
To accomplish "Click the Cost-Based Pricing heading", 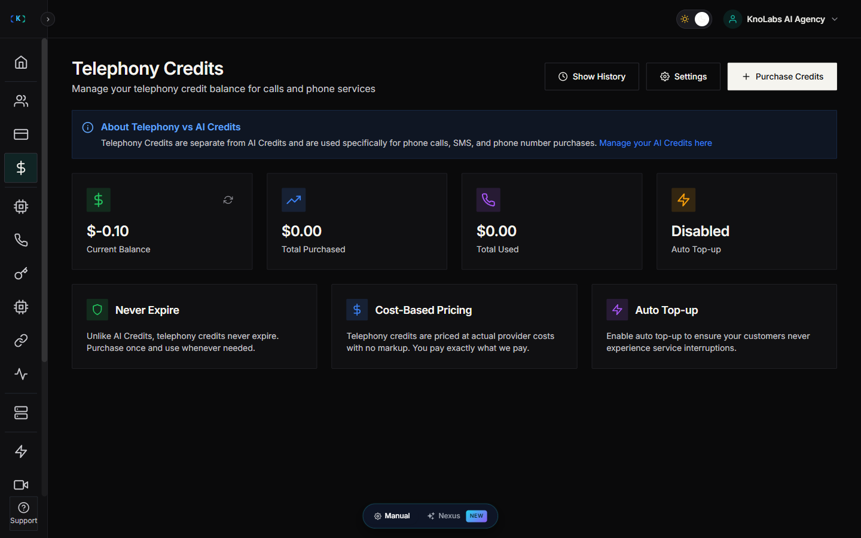I will click(x=423, y=310).
